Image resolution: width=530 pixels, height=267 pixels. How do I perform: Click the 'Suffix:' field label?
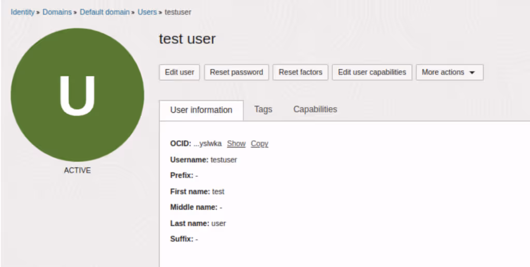click(x=182, y=239)
